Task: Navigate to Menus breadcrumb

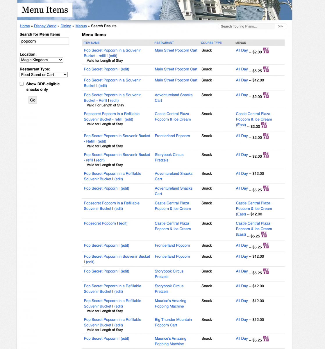Action: pyautogui.click(x=81, y=26)
